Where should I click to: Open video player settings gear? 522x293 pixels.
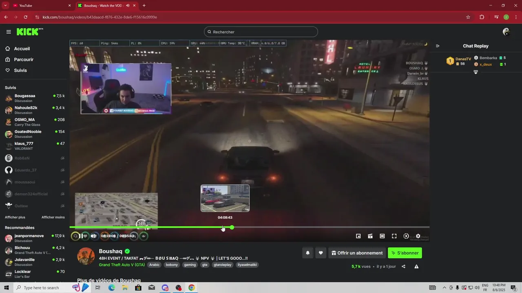(x=418, y=236)
